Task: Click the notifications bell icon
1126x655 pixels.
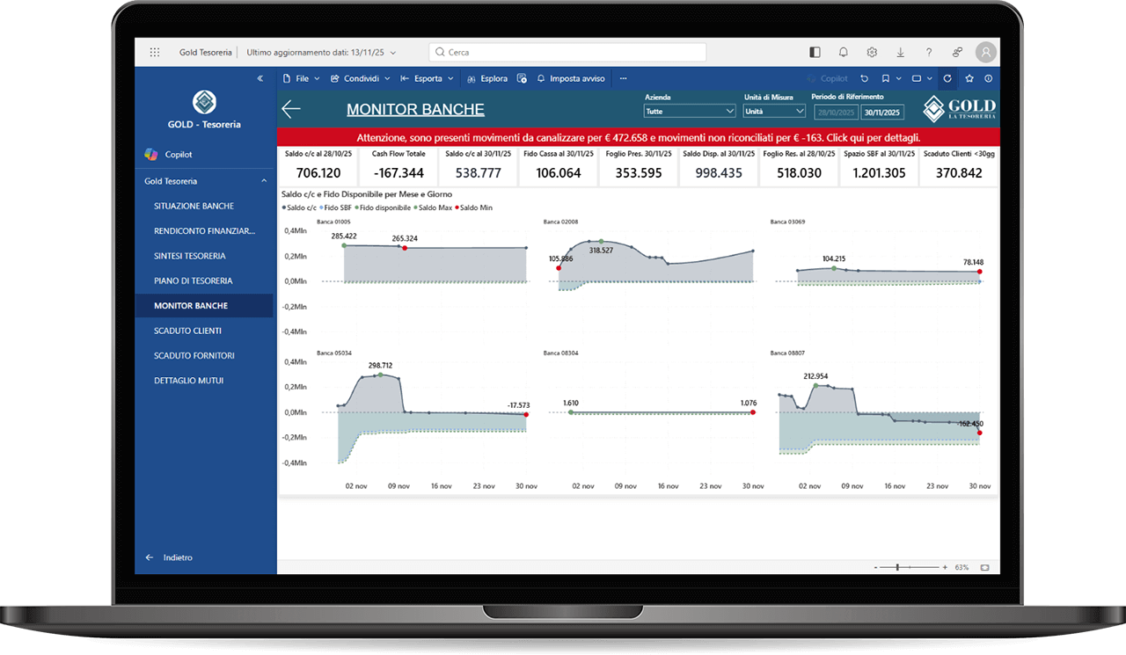Action: [x=844, y=53]
